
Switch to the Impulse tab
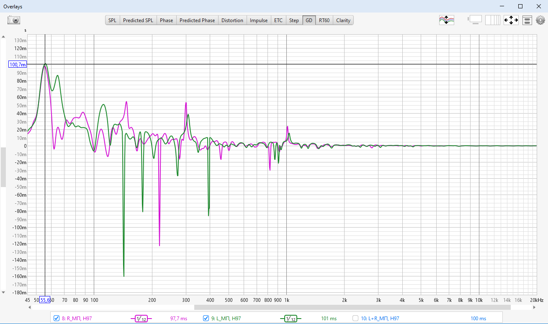pos(258,20)
